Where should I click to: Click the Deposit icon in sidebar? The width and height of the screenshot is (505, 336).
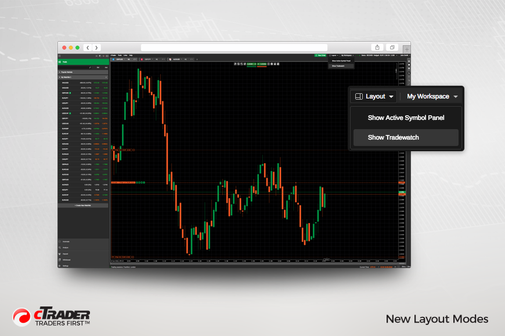tap(60, 254)
